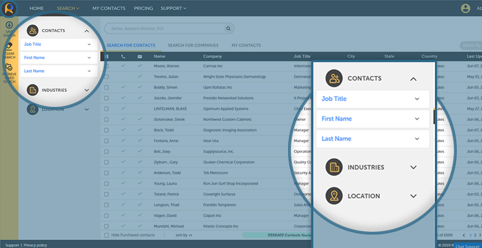Click company Carmax Inc
Viewport: 482px width, 248px height.
(213, 66)
